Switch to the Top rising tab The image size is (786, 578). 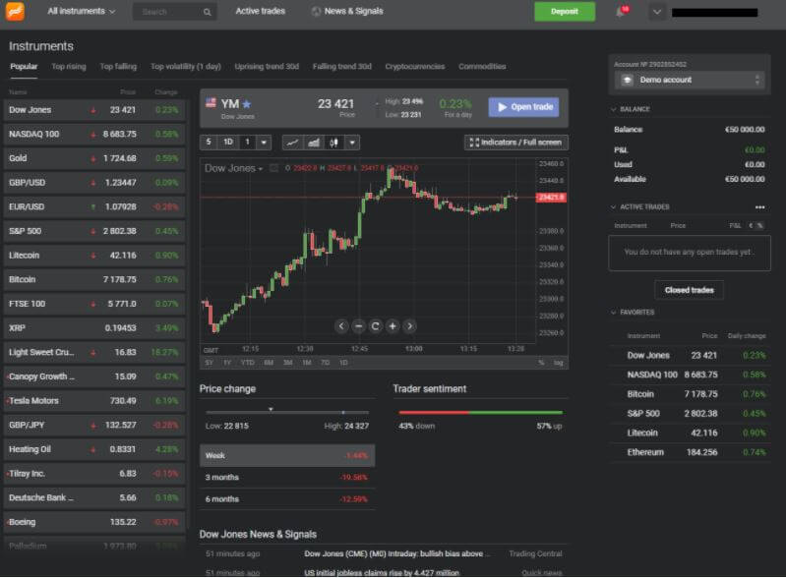69,67
